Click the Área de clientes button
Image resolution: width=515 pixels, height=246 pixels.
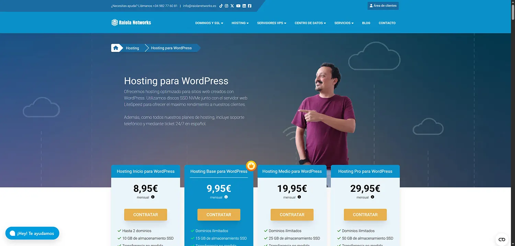383,5
